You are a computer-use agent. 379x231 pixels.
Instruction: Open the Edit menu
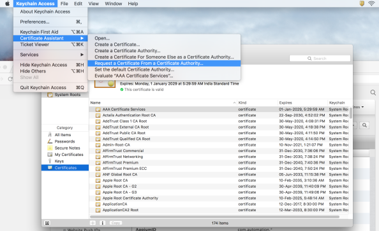(x=78, y=4)
